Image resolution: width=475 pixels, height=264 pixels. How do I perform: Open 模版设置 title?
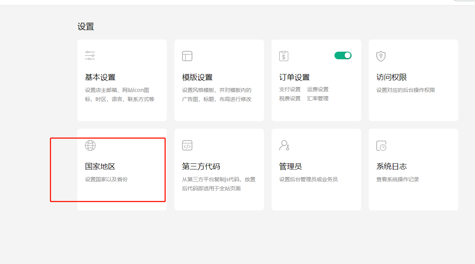click(x=197, y=77)
